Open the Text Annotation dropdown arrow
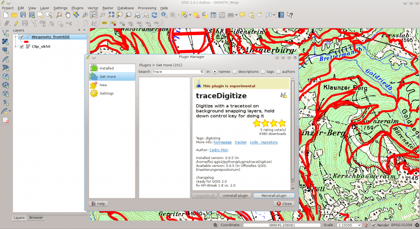Image resolution: width=420 pixels, height=229 pixels. click(x=274, y=15)
